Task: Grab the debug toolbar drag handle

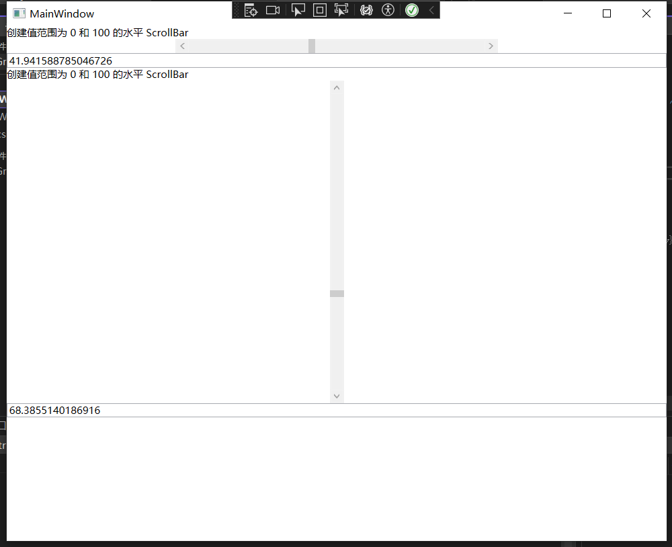Action: [236, 10]
